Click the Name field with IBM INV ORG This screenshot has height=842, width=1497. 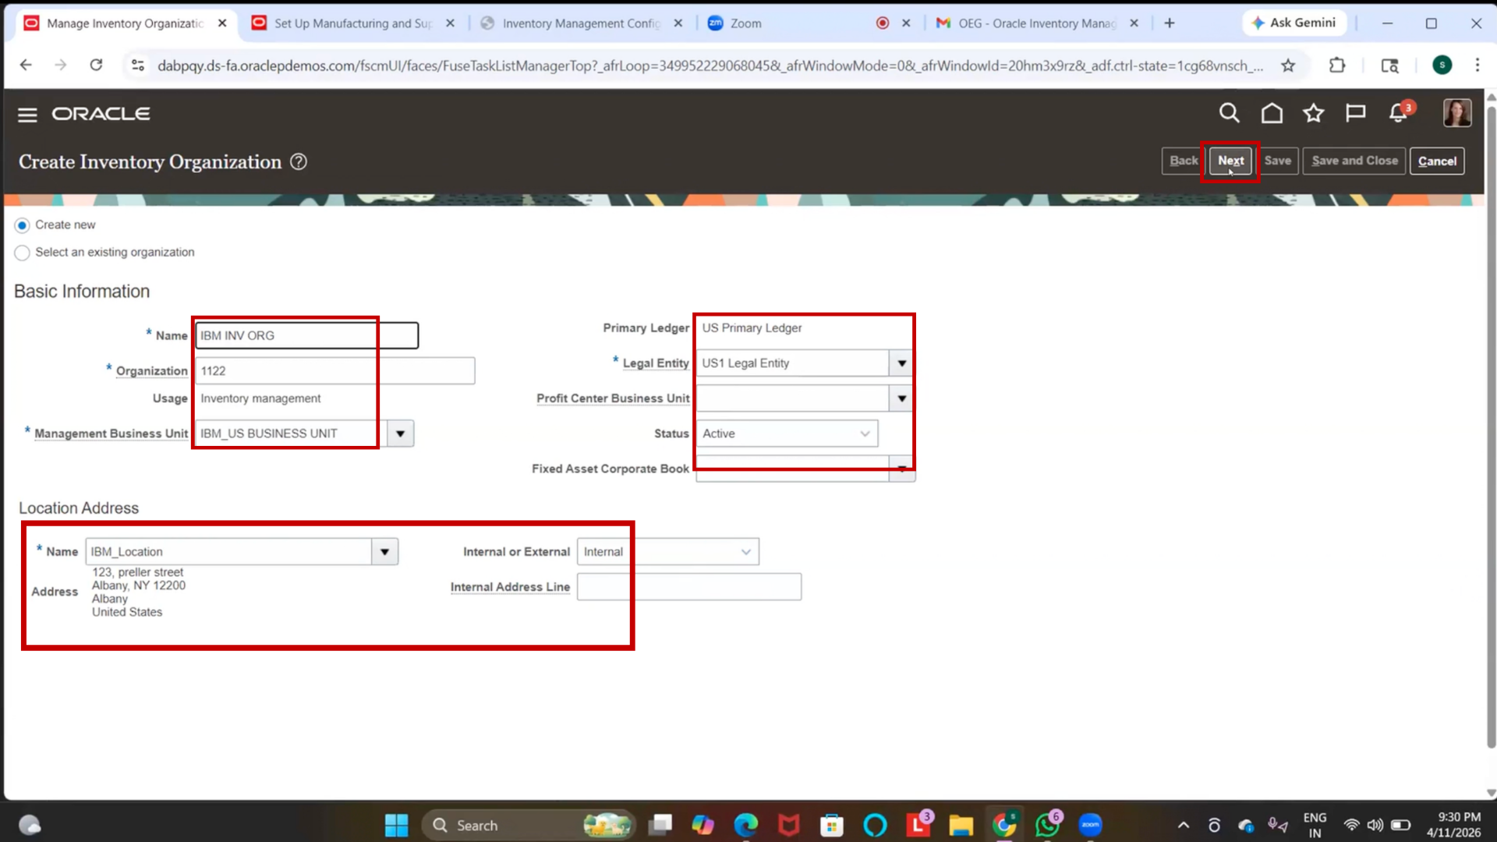(306, 335)
